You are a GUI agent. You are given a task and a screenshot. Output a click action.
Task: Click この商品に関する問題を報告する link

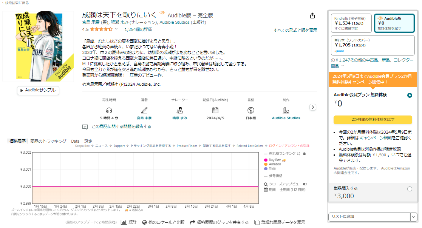121,126
